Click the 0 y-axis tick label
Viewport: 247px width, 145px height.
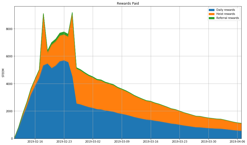tap(12, 139)
